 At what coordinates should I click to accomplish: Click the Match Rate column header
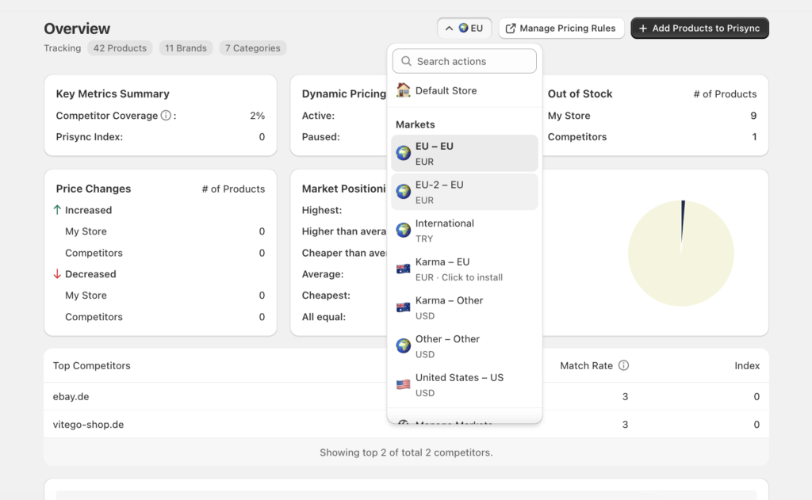coord(586,365)
